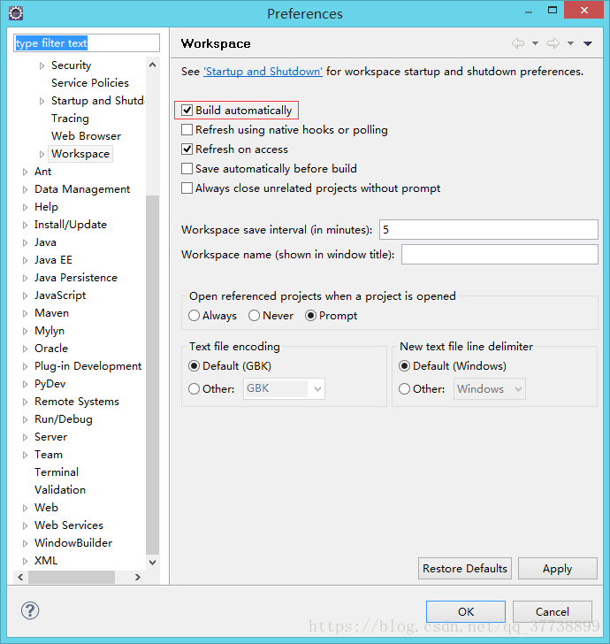Image resolution: width=610 pixels, height=644 pixels.
Task: Select Default (GBK) text encoding
Action: 194,366
